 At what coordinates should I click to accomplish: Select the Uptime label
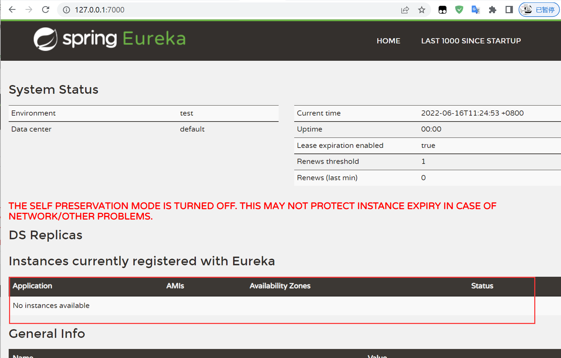(310, 129)
